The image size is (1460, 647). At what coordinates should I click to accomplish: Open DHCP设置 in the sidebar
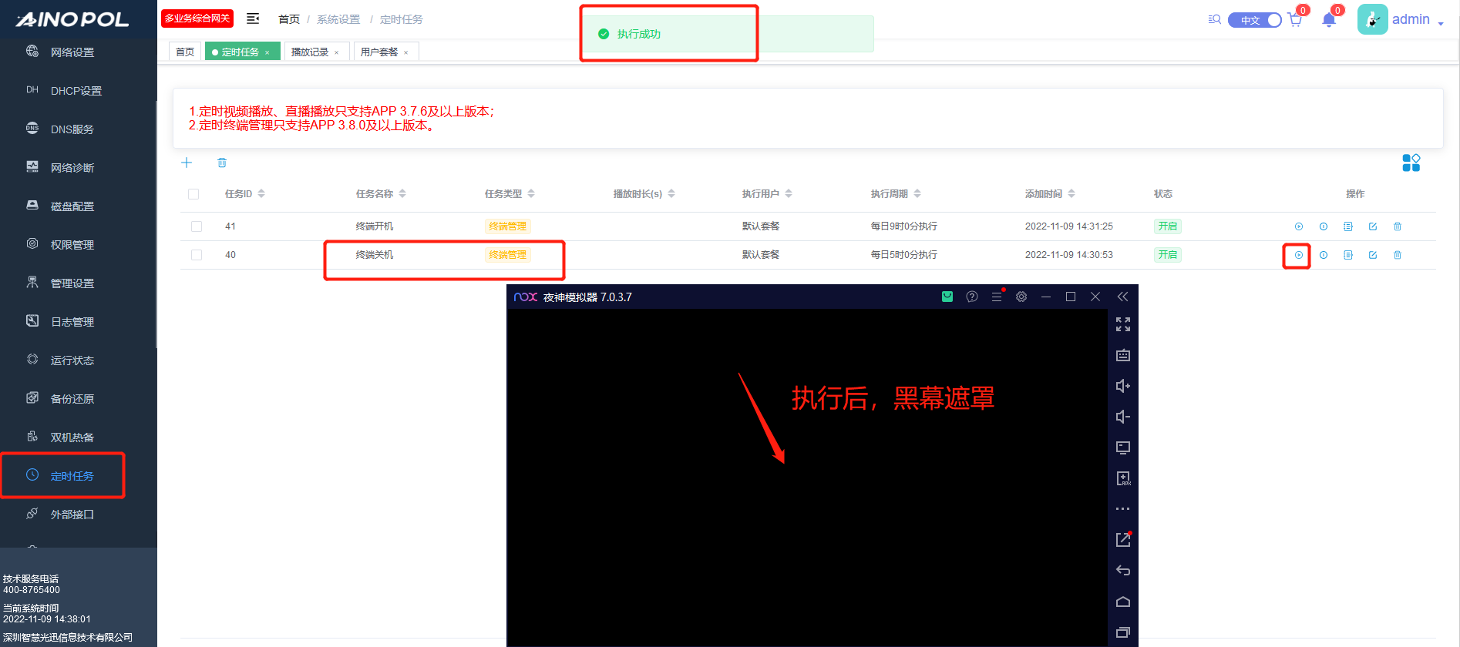(79, 91)
